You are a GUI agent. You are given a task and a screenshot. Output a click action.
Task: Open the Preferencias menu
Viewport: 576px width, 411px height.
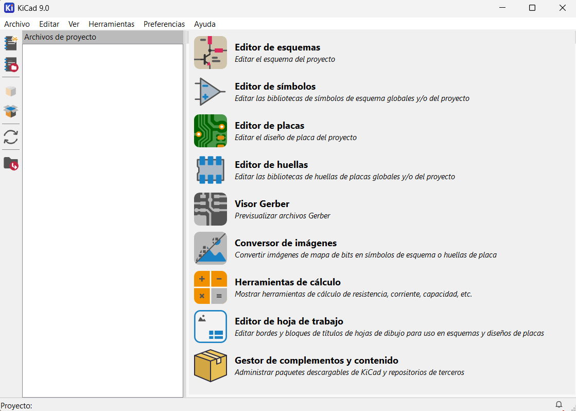click(164, 24)
